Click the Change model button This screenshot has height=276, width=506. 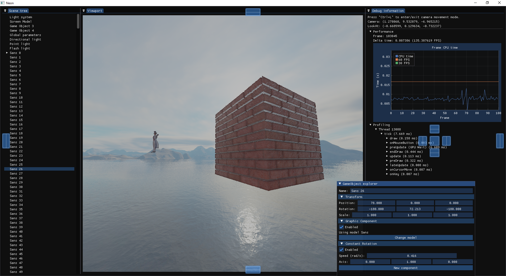point(406,237)
